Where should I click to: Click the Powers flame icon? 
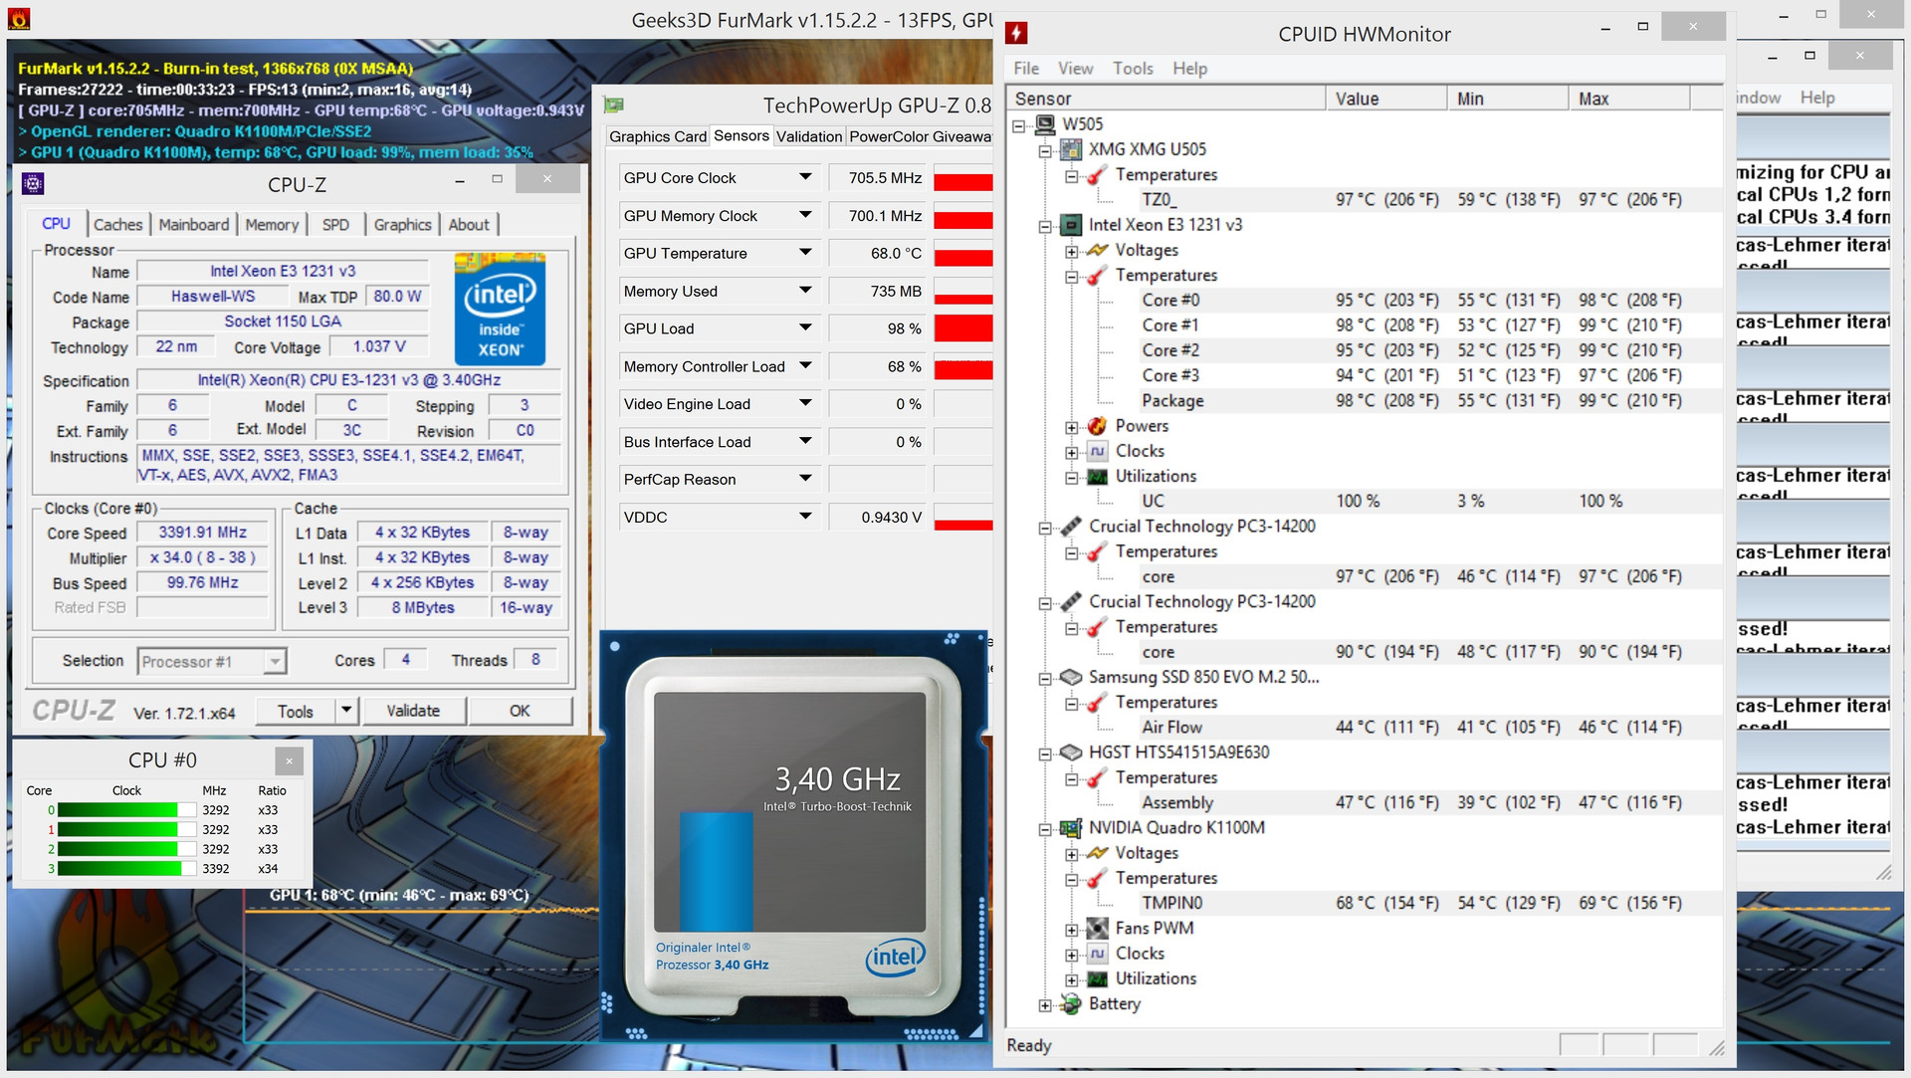coord(1097,426)
